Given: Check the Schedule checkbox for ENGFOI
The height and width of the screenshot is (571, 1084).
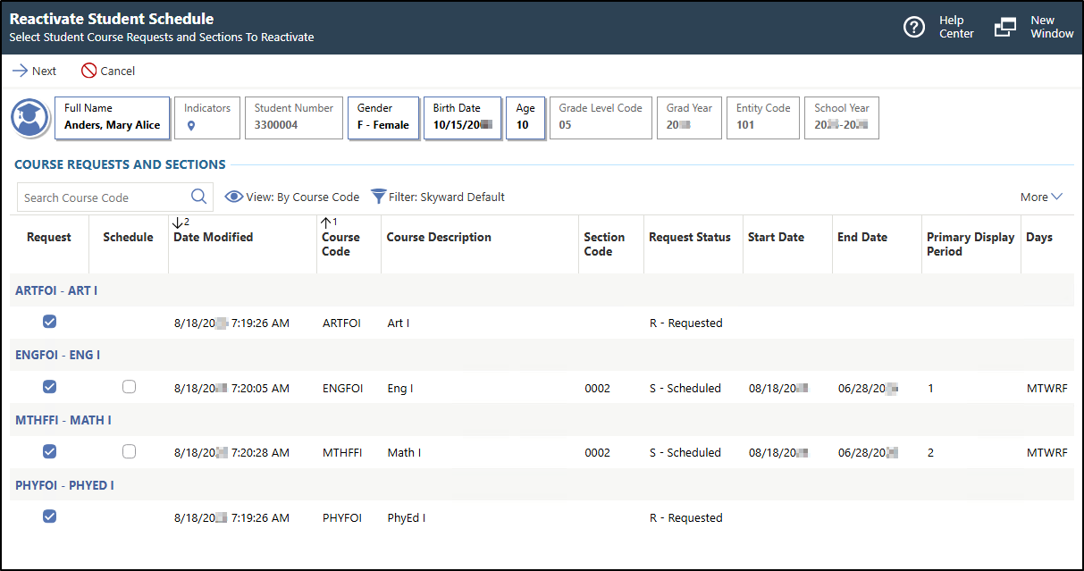Looking at the screenshot, I should point(130,387).
